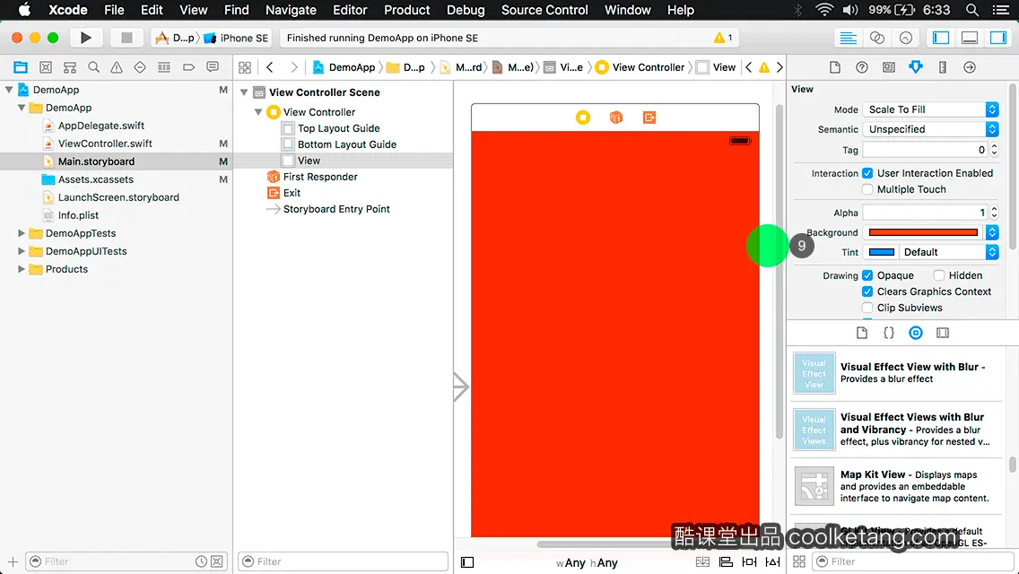Screen dimensions: 1019x574
Task: Go back in editor history
Action: pyautogui.click(x=270, y=67)
